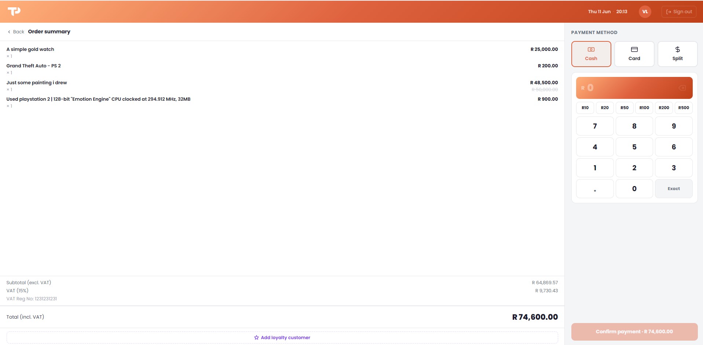The height and width of the screenshot is (345, 703).
Task: Tap the decimal point key
Action: [x=595, y=189]
